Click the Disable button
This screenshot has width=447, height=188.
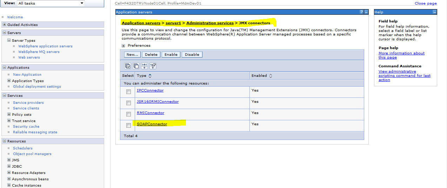(192, 54)
